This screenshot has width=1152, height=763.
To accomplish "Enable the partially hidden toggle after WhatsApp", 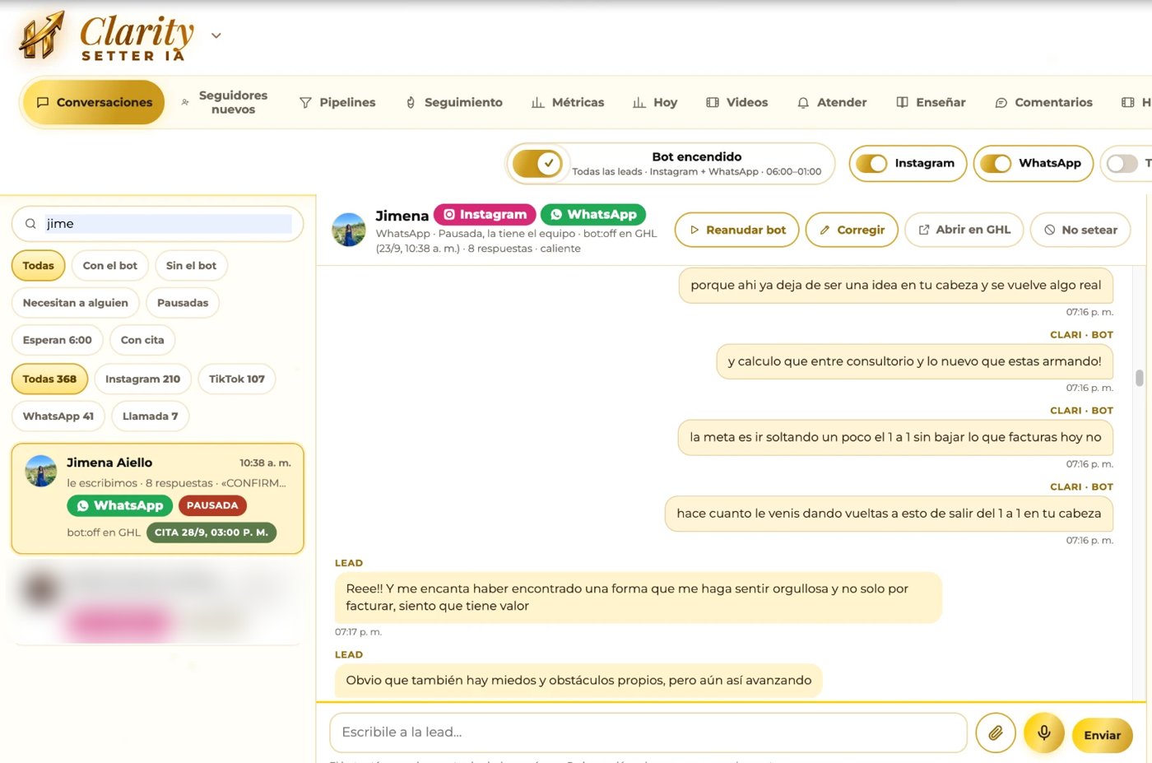I will (x=1122, y=163).
